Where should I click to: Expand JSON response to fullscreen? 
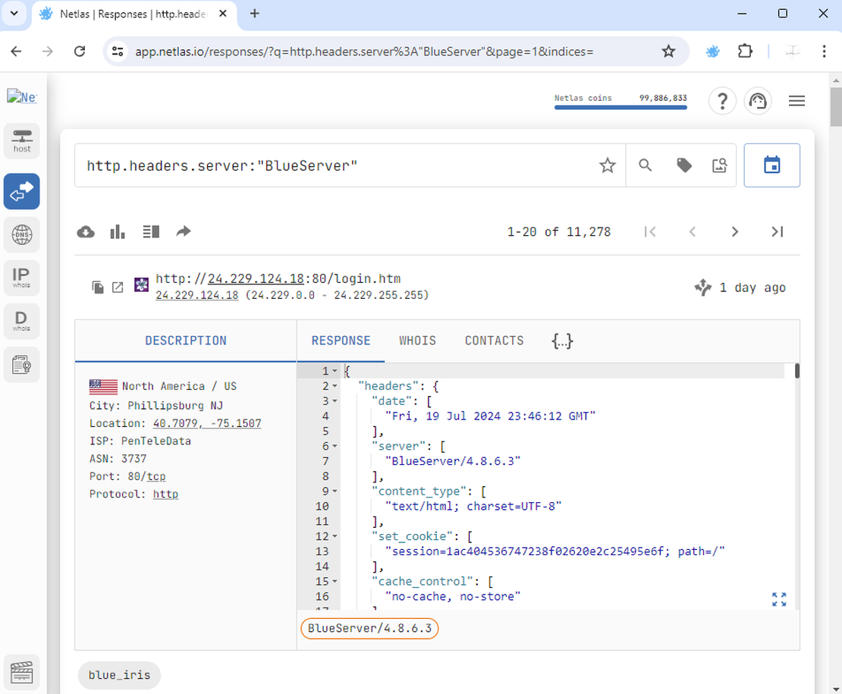coord(779,599)
